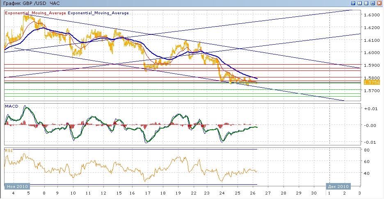Click the 1.6200 price axis value
The width and height of the screenshot is (384, 199).
coord(372,27)
